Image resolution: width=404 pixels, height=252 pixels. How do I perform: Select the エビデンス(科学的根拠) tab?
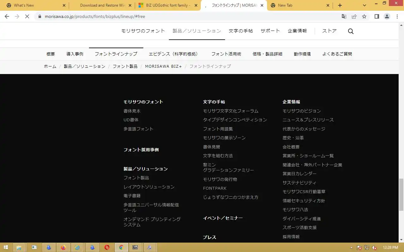pyautogui.click(x=174, y=54)
